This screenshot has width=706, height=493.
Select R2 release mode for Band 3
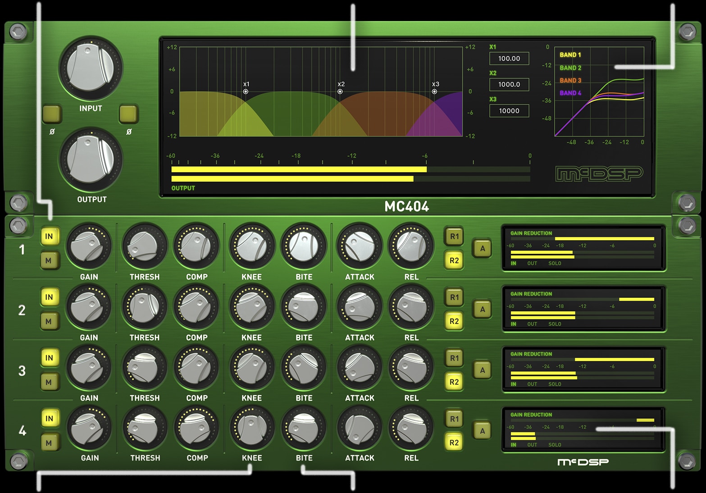point(454,382)
